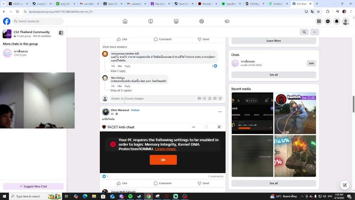Show hidden system tray icons chevron

click(302, 196)
